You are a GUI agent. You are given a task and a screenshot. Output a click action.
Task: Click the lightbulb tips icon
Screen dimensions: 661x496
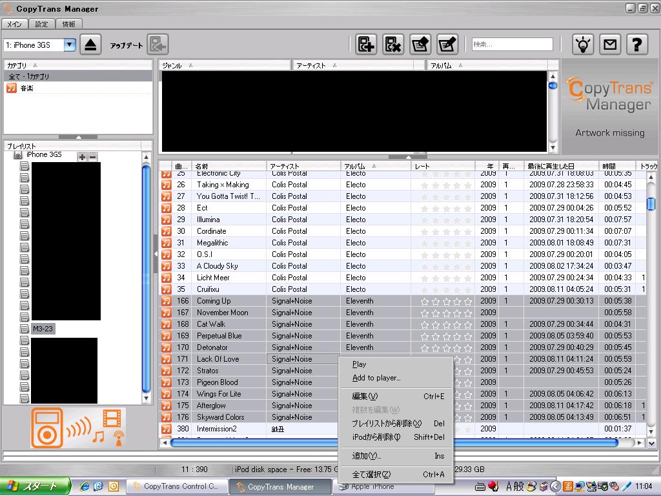[x=583, y=45]
